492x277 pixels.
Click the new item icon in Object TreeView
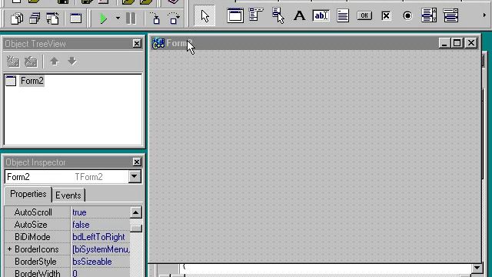point(13,62)
